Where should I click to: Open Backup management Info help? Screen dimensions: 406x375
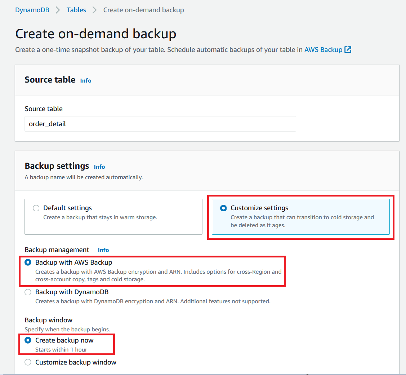pyautogui.click(x=103, y=250)
